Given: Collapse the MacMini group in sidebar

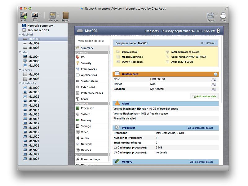Looking at the screenshot, I should click(x=20, y=35).
